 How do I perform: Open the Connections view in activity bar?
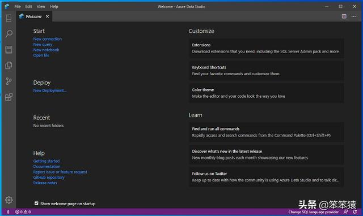point(9,18)
